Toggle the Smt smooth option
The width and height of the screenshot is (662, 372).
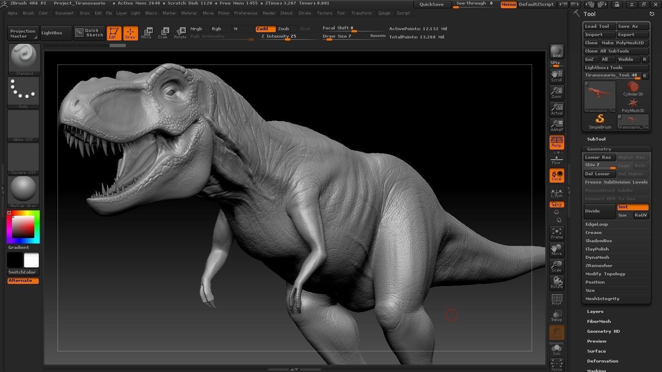[x=633, y=207]
